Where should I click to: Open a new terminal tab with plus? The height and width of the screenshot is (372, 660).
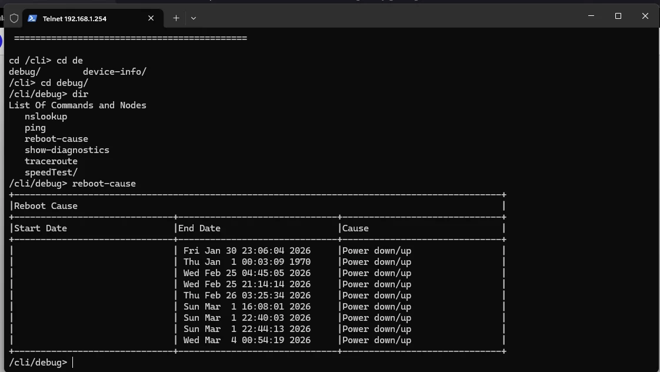[176, 18]
